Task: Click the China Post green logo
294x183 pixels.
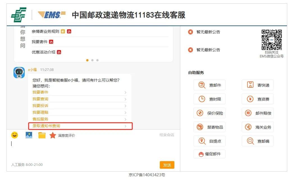Action: coord(19,15)
